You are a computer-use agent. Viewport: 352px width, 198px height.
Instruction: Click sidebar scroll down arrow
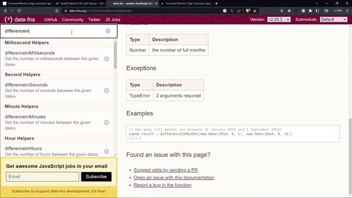tap(116, 155)
